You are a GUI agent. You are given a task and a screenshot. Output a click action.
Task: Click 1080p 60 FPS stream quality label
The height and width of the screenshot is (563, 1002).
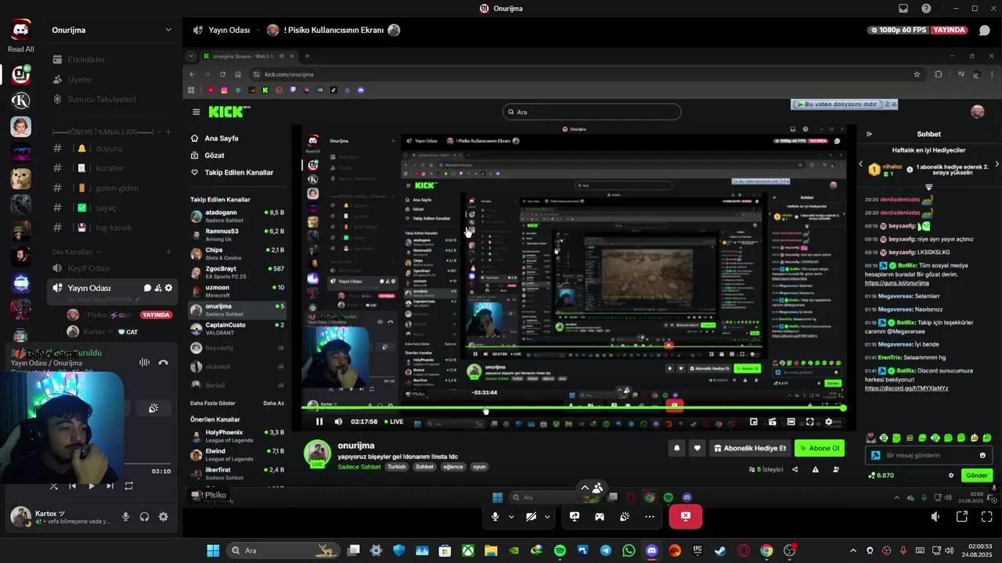(900, 30)
